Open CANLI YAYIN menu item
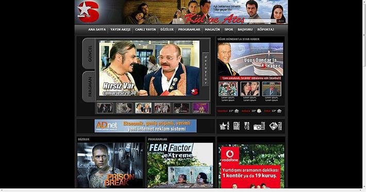Screen dimensions: 366x192 [145, 29]
